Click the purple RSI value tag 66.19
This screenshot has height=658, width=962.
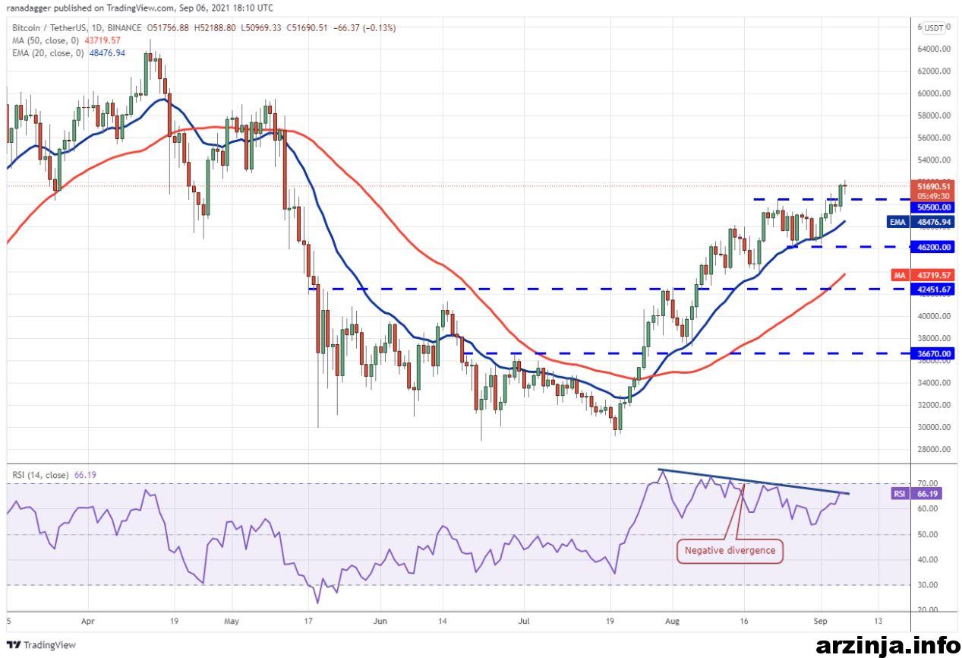[922, 493]
